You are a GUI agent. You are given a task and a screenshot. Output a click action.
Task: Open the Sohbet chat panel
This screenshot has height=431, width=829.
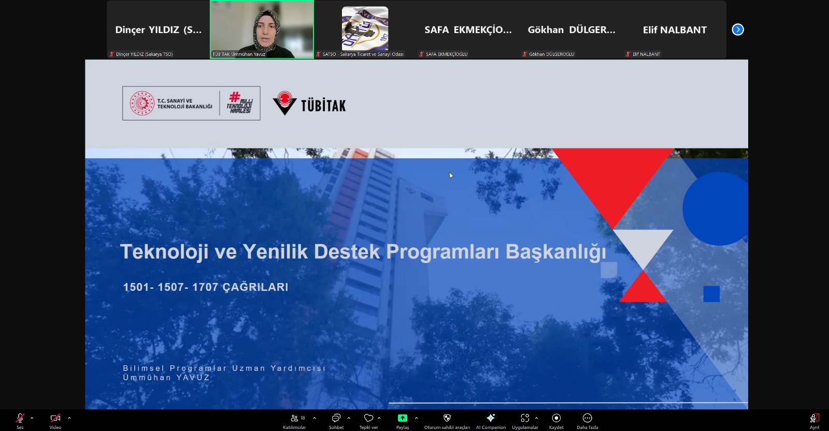pyautogui.click(x=336, y=419)
